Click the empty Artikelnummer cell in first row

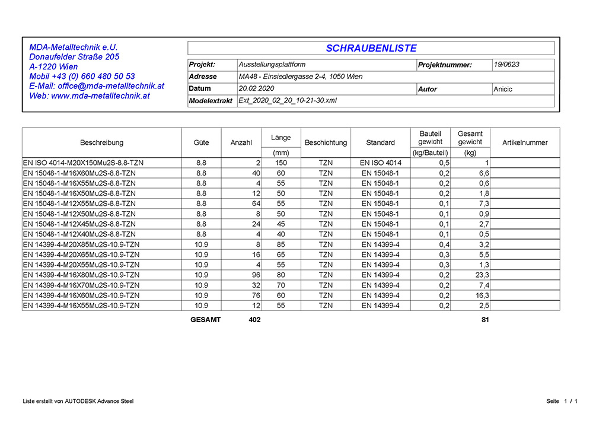point(525,163)
